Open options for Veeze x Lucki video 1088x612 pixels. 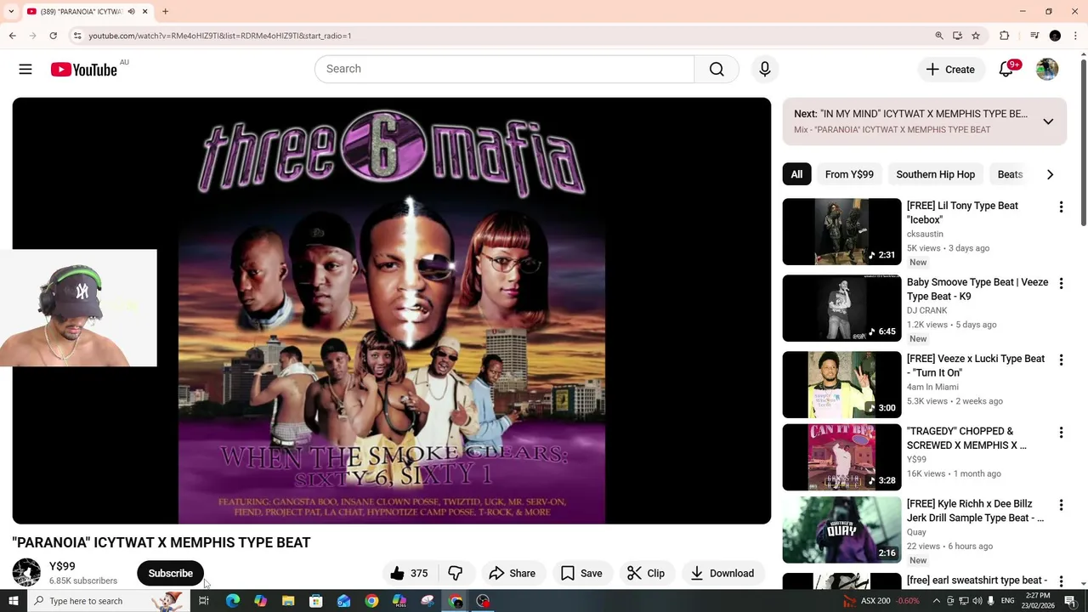pyautogui.click(x=1061, y=360)
